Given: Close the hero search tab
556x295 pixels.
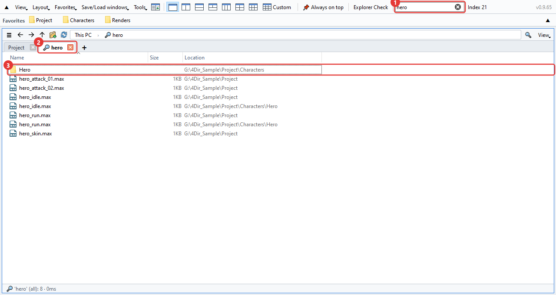Looking at the screenshot, I should (70, 48).
